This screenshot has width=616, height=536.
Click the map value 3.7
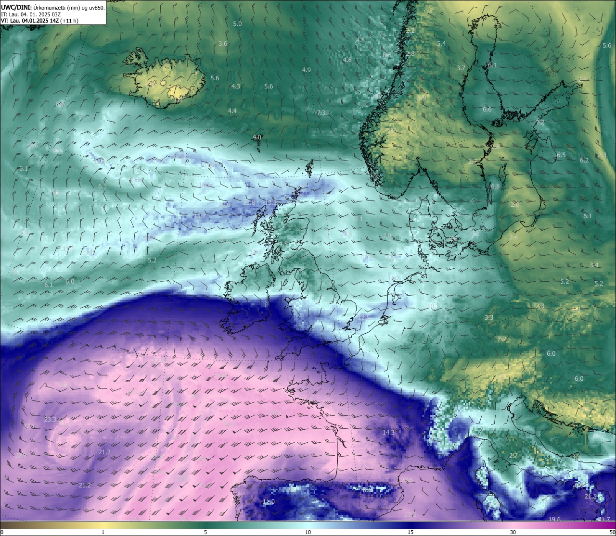461,68
